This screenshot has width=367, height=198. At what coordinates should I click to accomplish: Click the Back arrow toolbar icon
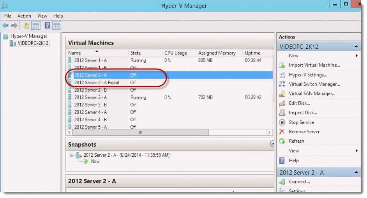pyautogui.click(x=5, y=25)
